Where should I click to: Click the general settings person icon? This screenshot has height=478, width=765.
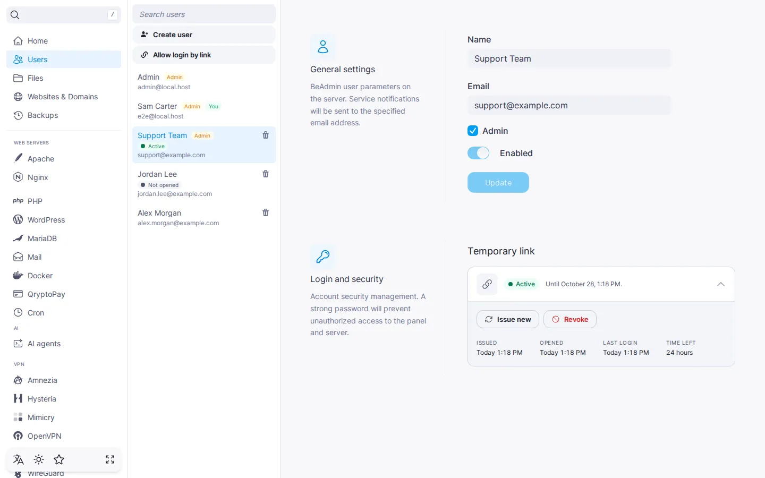[323, 47]
